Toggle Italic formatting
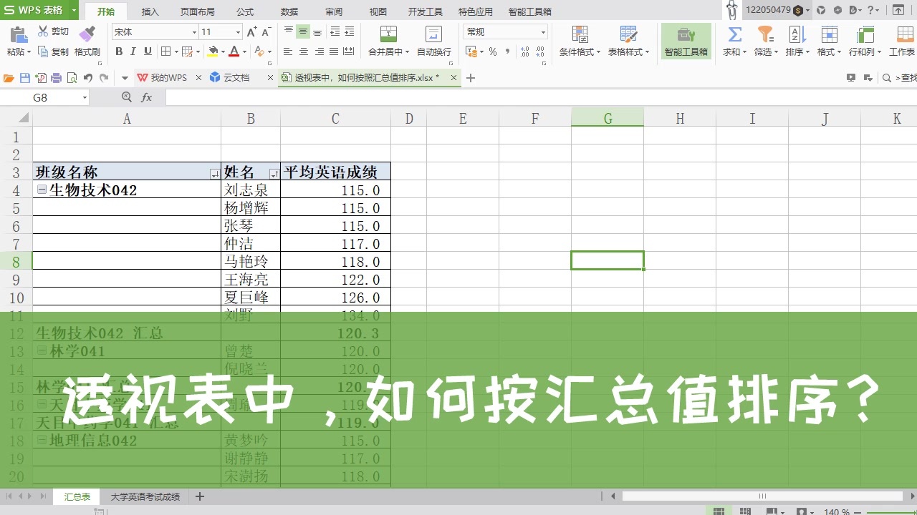 (x=133, y=51)
